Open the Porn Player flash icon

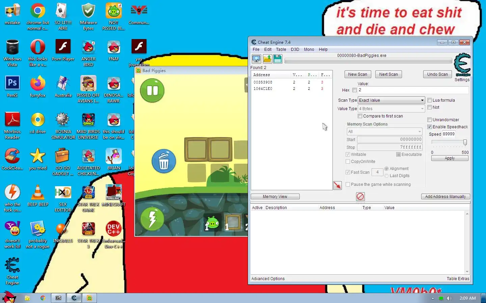[x=63, y=50]
